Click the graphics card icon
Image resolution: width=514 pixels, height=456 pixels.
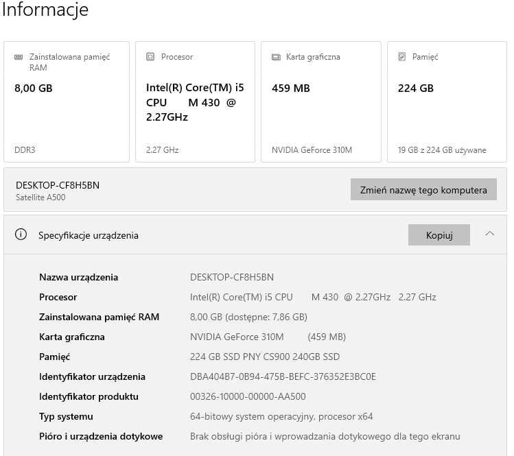(x=276, y=57)
